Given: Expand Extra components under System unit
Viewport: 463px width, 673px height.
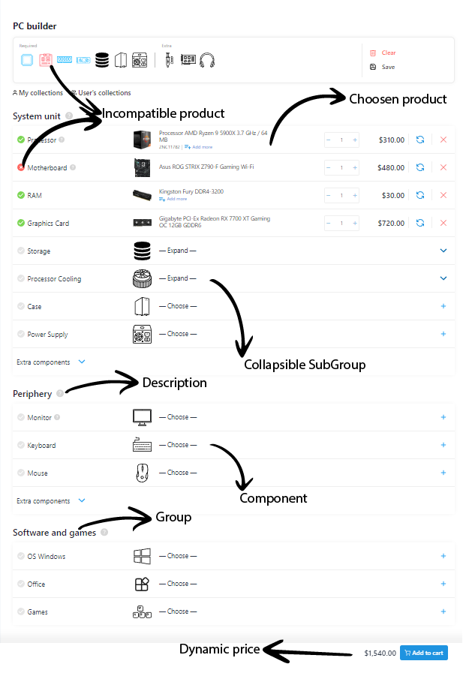Looking at the screenshot, I should (81, 362).
